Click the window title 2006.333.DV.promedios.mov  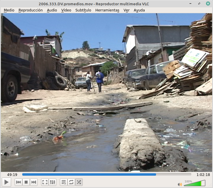[66, 4]
